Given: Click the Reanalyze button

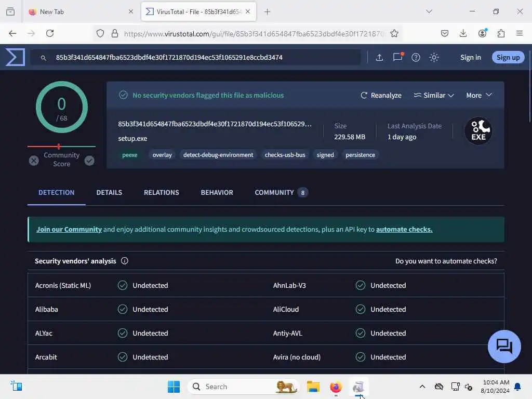Looking at the screenshot, I should point(381,96).
